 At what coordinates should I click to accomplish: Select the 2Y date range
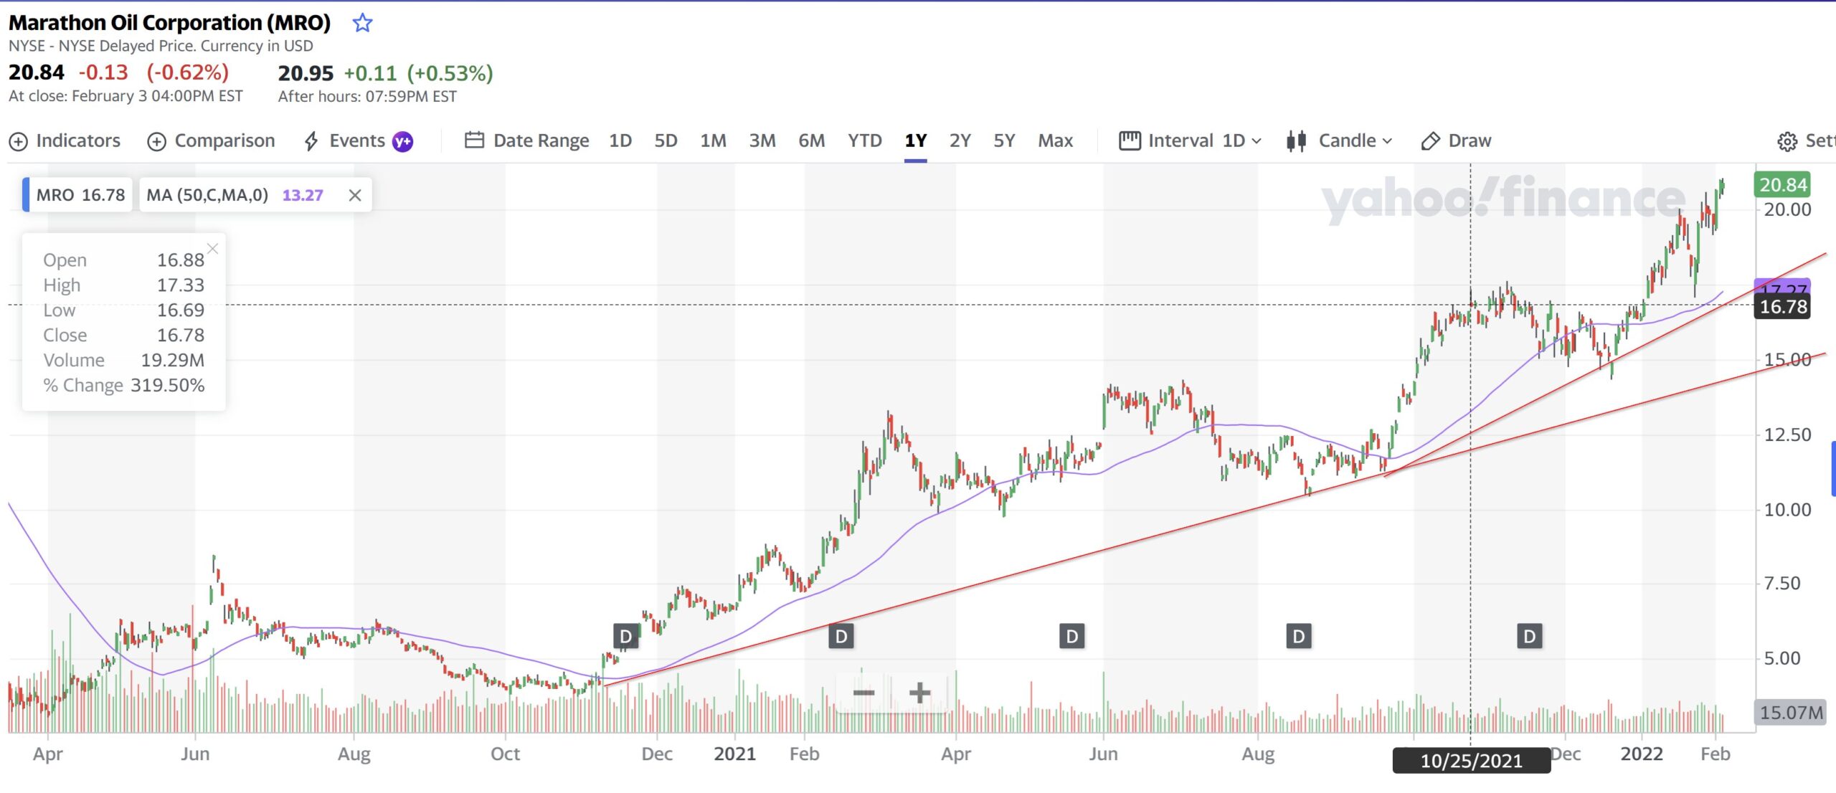960,141
